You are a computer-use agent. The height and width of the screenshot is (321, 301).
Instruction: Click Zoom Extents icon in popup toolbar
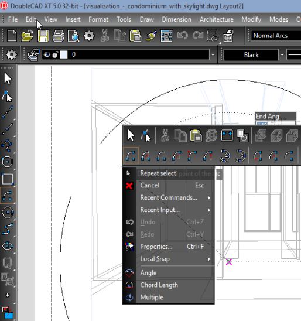coord(227,135)
